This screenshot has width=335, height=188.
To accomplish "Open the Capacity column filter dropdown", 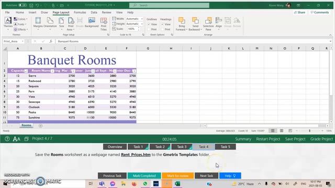I will [x=26, y=71].
